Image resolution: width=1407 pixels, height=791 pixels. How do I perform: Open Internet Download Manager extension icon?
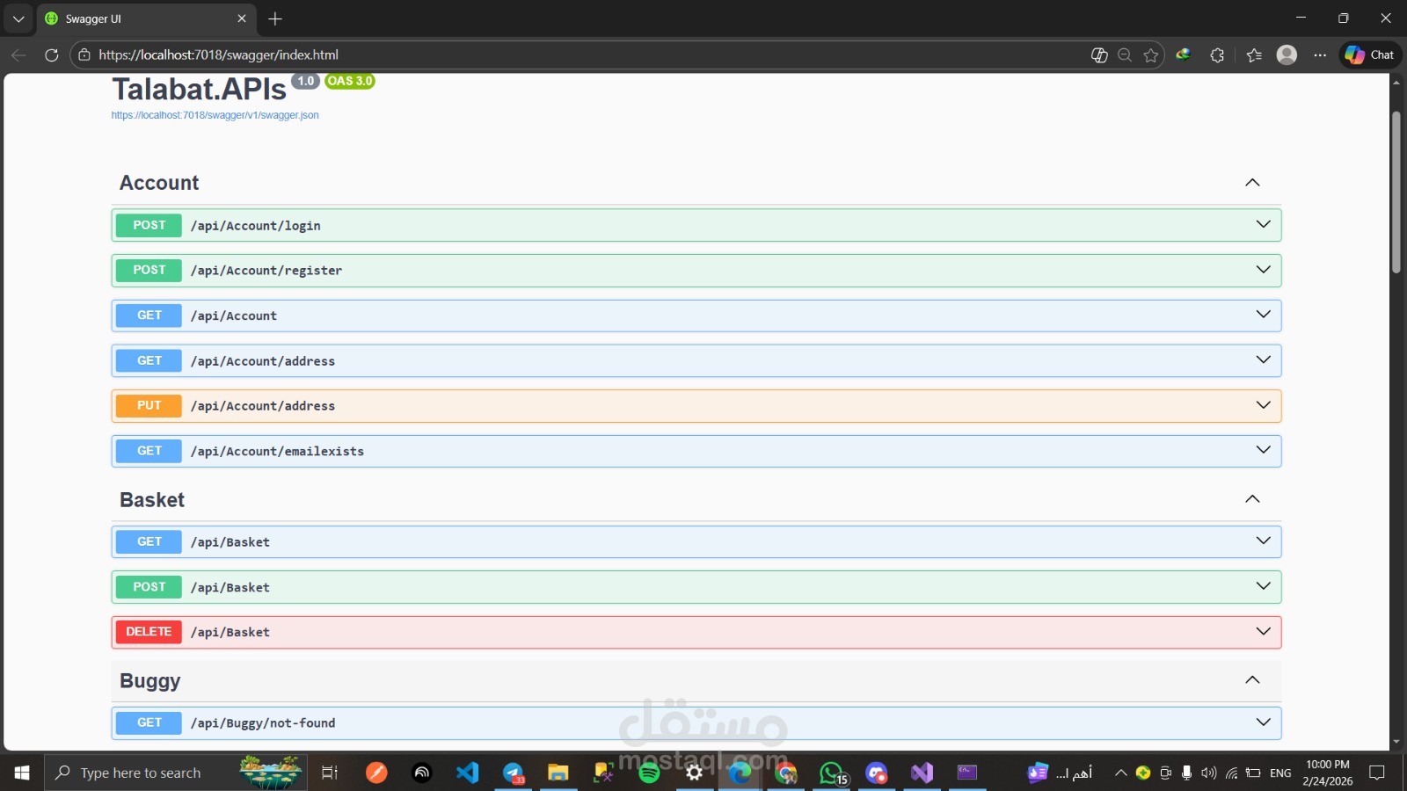click(1184, 54)
